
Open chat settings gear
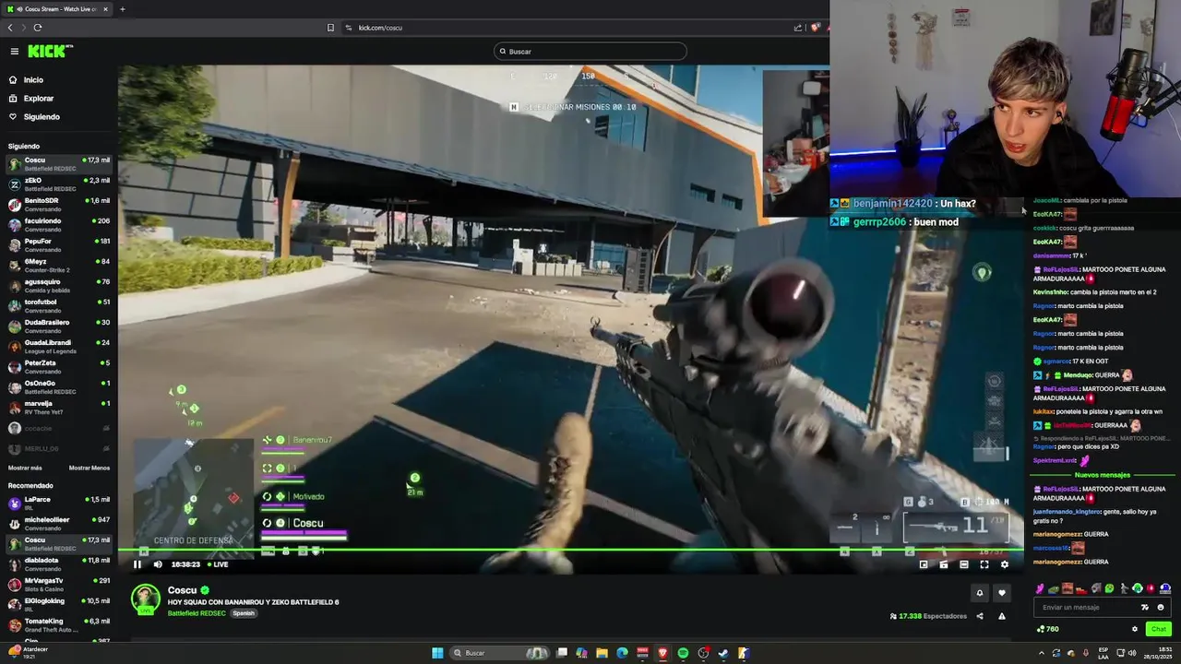pyautogui.click(x=1135, y=629)
